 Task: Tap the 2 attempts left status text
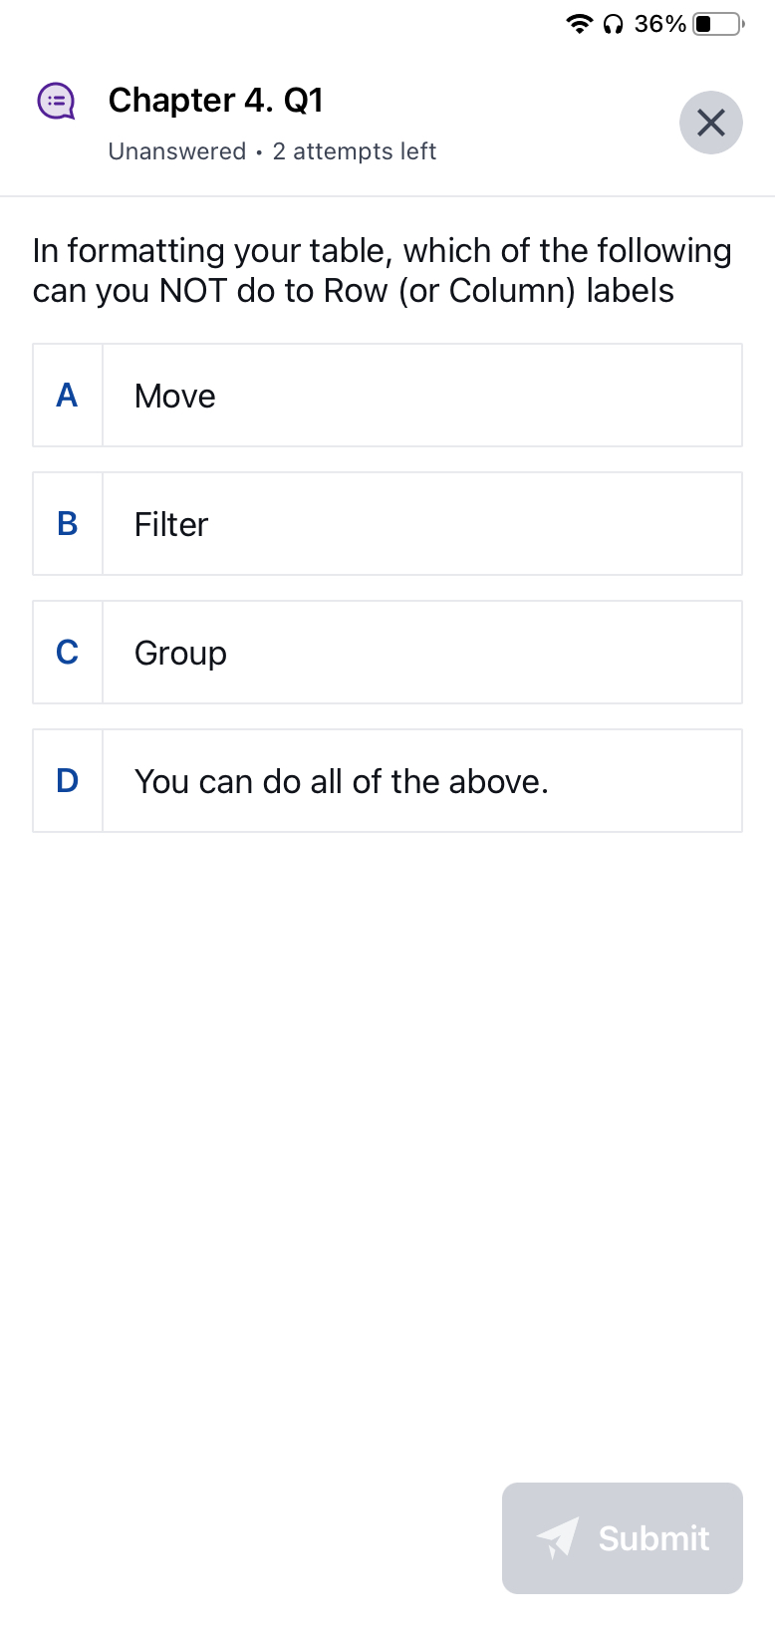click(x=355, y=150)
